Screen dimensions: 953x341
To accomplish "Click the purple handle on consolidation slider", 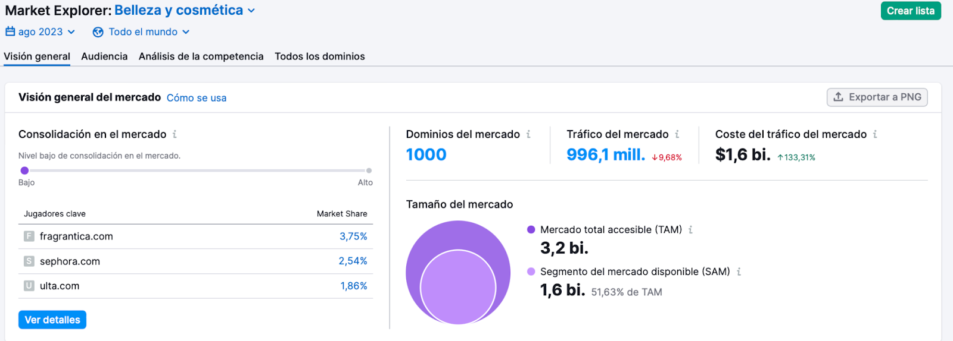I will (24, 170).
